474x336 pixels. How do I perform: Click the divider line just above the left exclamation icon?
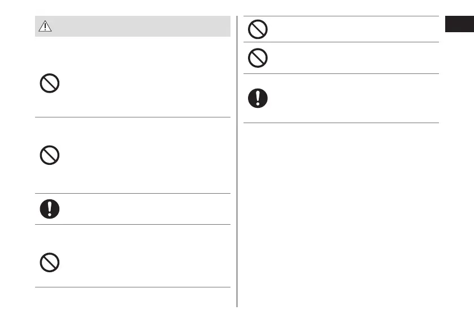[x=133, y=194]
